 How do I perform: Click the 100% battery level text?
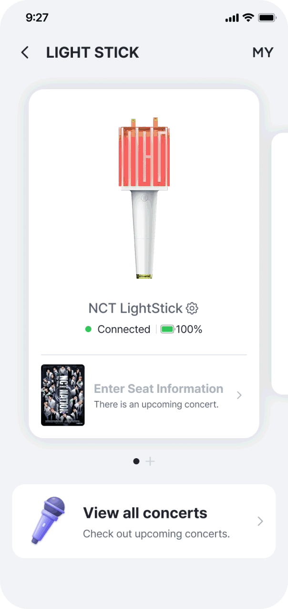[x=189, y=329]
